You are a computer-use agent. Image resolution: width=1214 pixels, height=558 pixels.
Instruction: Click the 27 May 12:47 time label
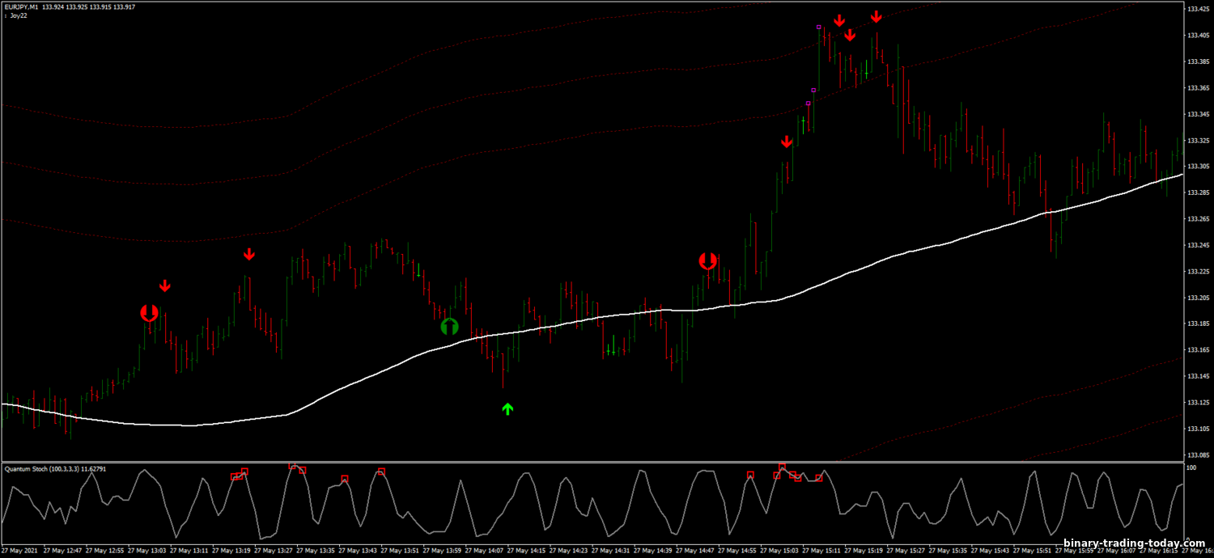coord(62,551)
